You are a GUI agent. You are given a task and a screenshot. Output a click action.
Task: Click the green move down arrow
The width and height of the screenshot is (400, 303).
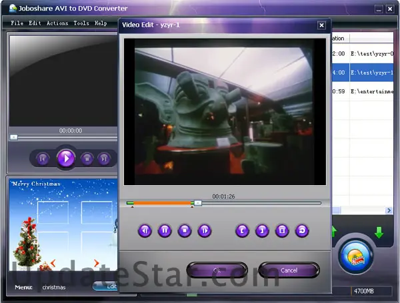379,232
